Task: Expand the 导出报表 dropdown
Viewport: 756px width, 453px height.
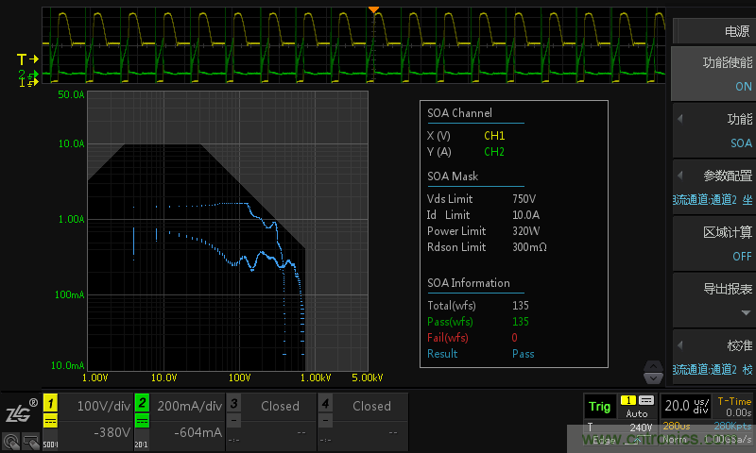Action: 713,300
